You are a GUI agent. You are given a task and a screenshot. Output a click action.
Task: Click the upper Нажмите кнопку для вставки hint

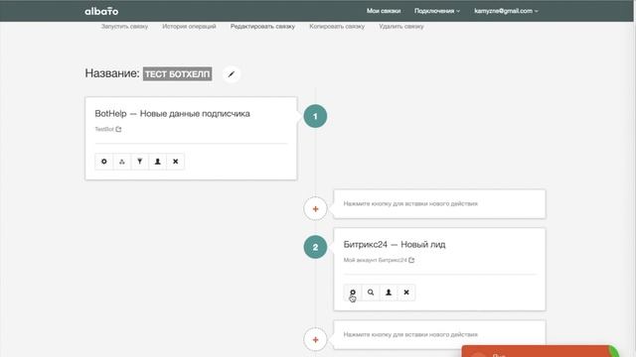click(x=410, y=203)
